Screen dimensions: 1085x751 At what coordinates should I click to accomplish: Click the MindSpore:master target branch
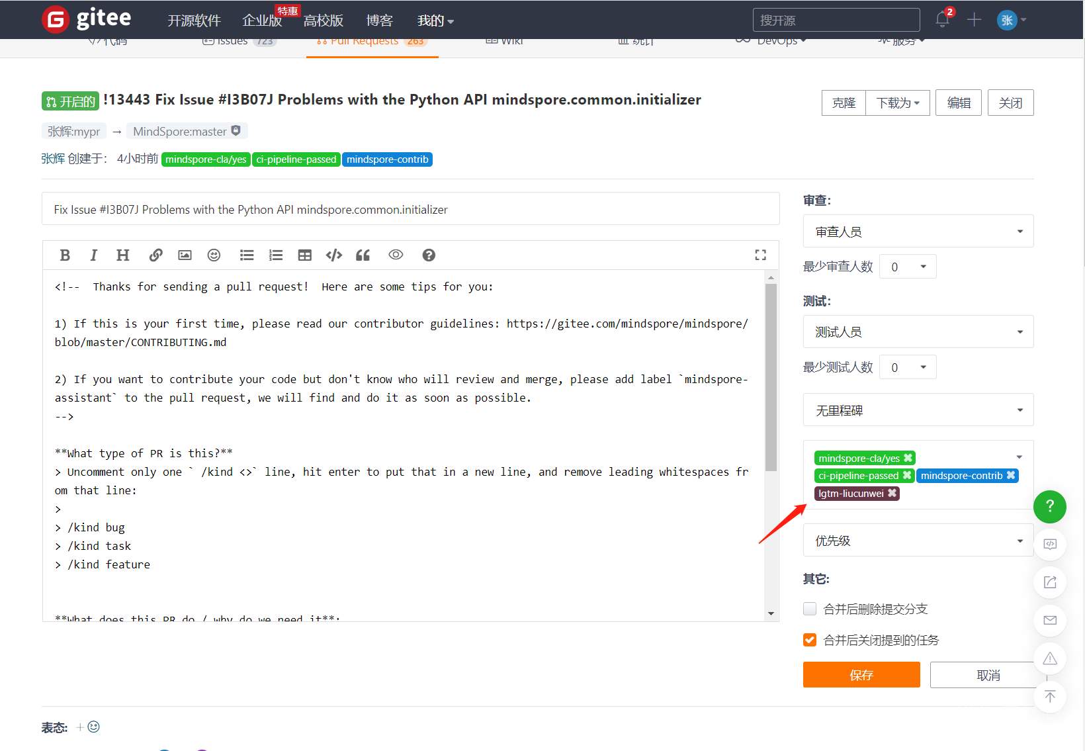(x=188, y=131)
